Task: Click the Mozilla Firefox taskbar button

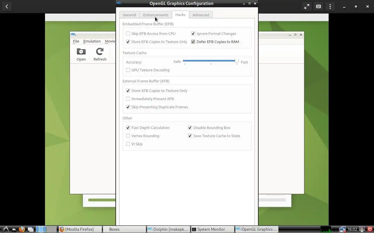Action: pos(80,229)
